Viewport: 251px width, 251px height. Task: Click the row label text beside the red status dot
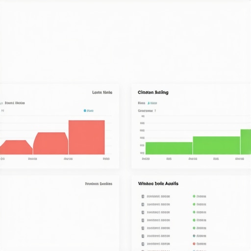pyautogui.click(x=158, y=244)
